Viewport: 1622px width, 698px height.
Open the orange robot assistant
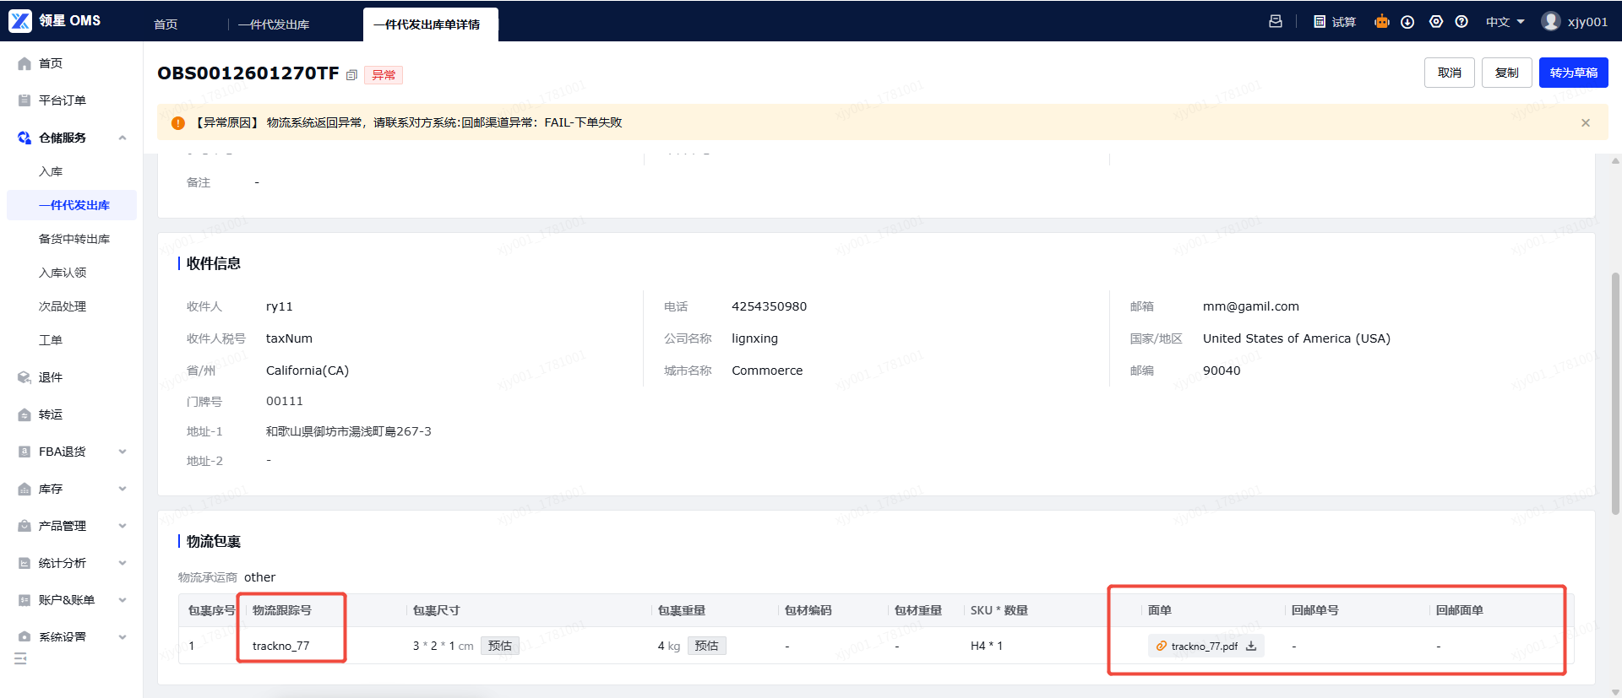(x=1382, y=21)
